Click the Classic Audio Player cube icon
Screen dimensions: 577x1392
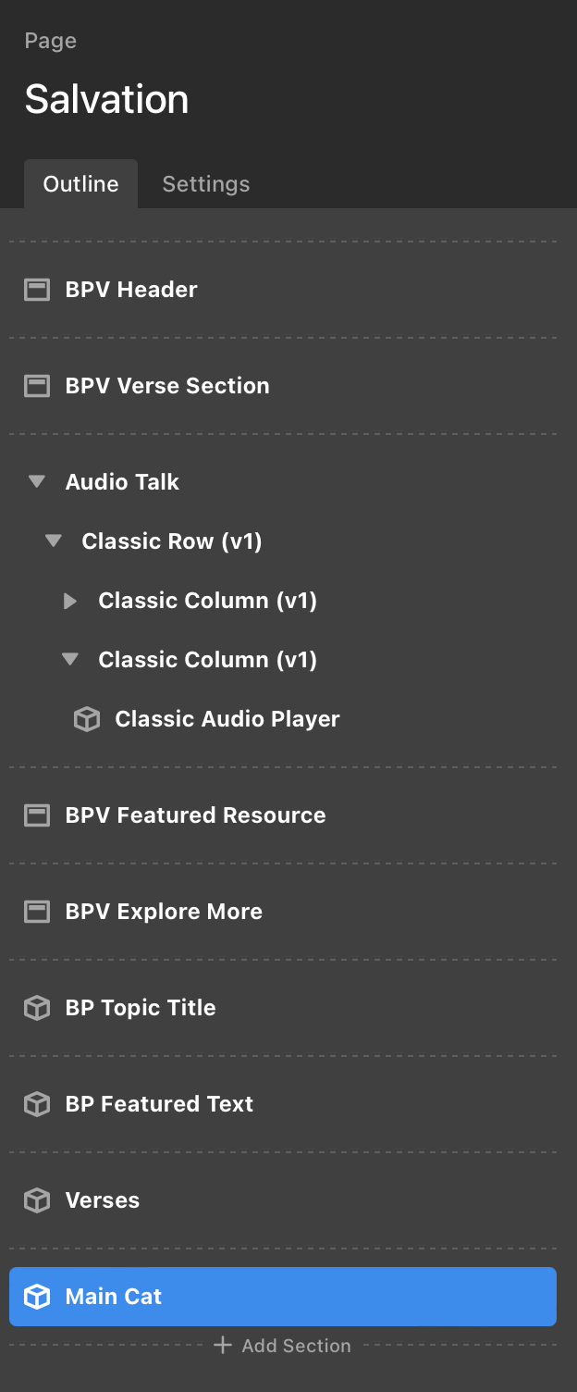point(87,719)
